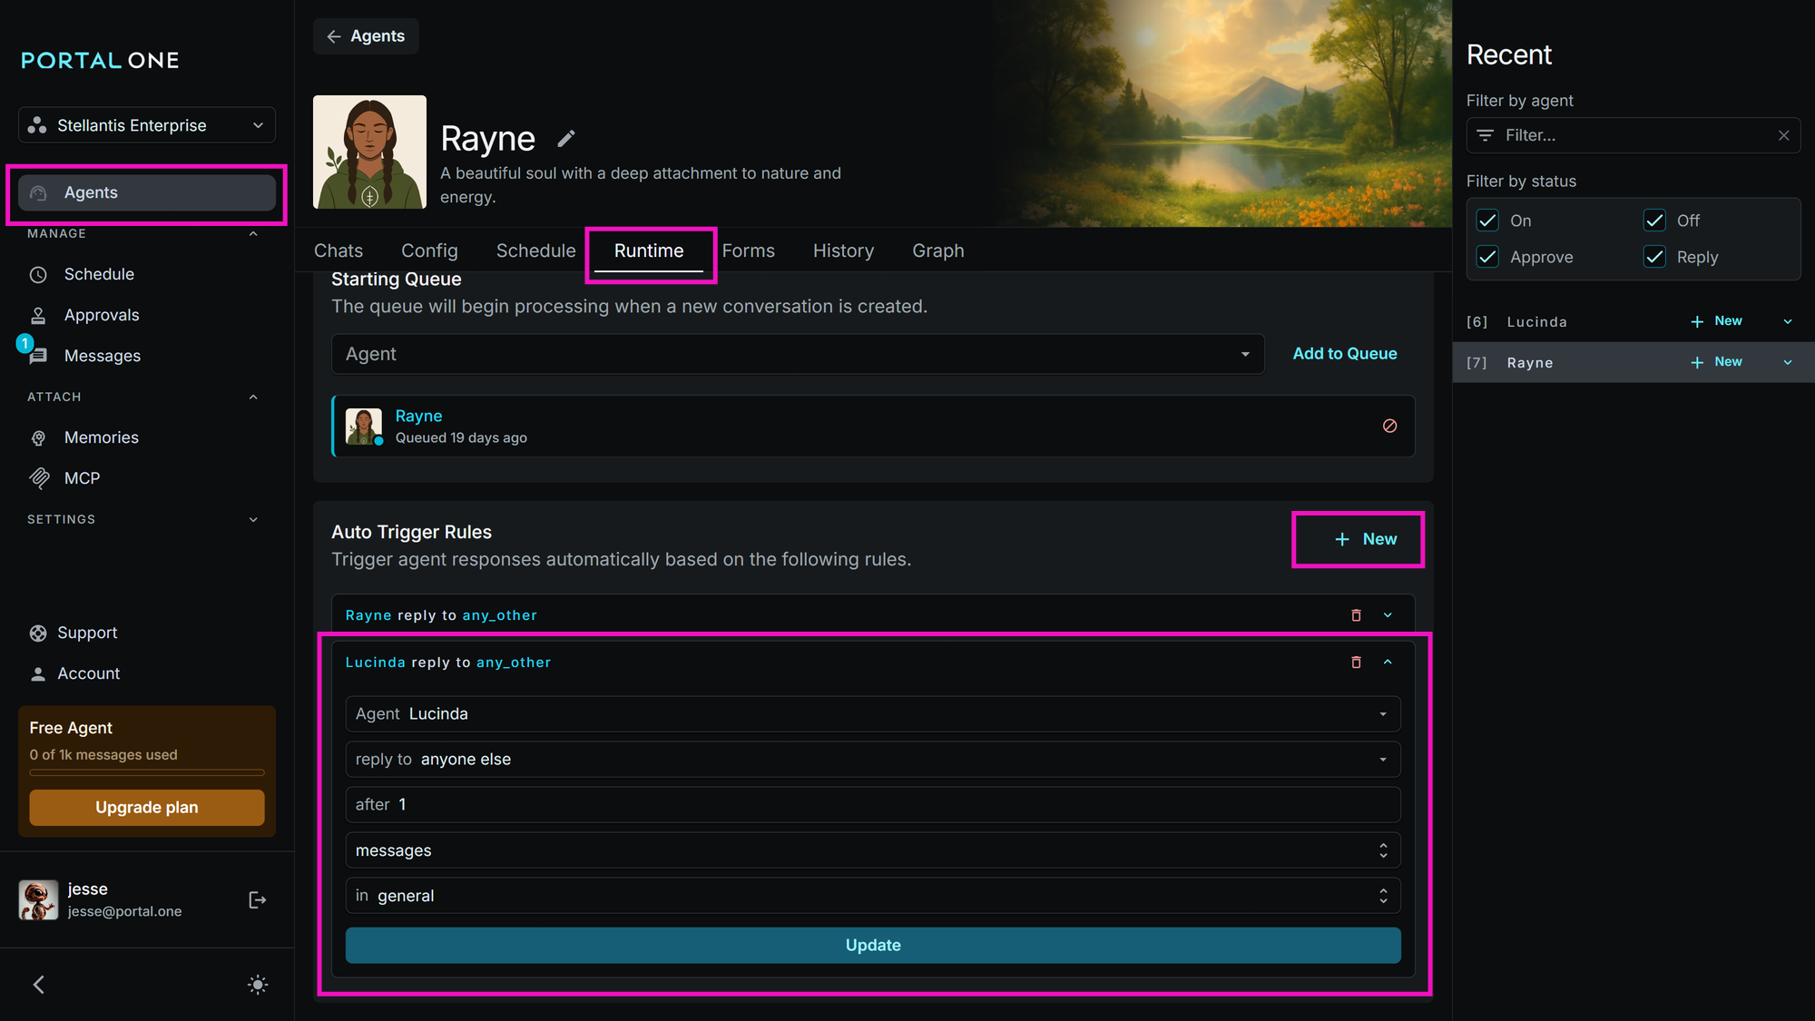Click the Update button

(x=872, y=945)
